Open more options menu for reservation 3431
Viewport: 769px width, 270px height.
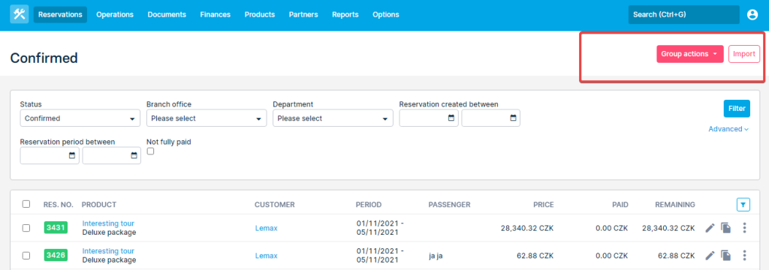(744, 228)
